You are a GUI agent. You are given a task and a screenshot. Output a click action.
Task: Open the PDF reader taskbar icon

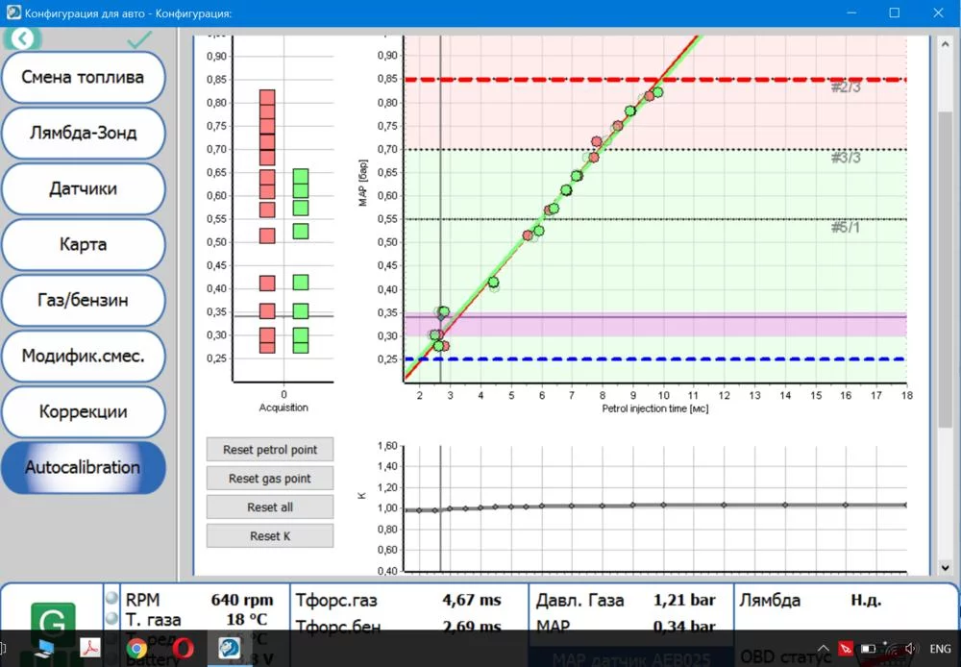[x=90, y=649]
